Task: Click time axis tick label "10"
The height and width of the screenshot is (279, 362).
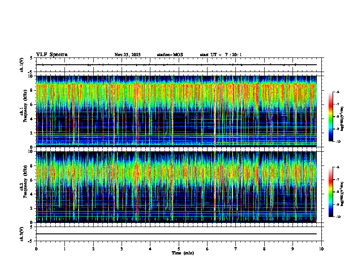Action: coord(321,249)
